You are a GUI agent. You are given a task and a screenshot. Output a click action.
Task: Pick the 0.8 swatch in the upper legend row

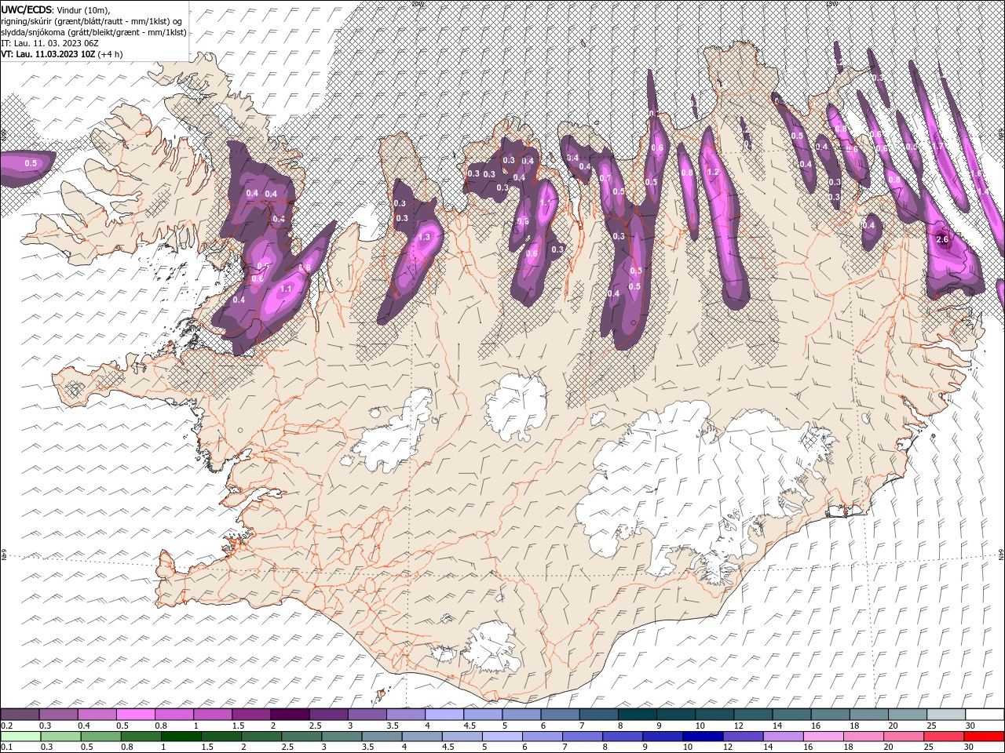coord(174,715)
